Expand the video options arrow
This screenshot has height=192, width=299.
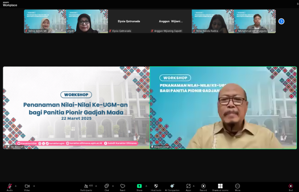[x=34, y=186]
